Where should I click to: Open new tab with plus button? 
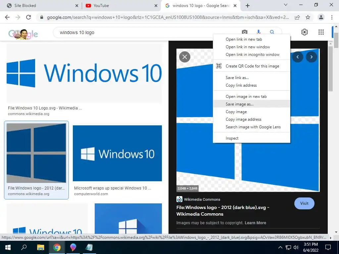point(248,6)
